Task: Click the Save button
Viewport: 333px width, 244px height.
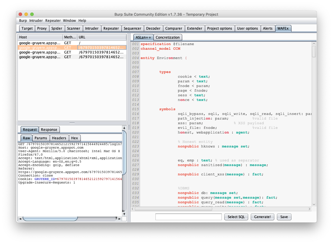Action: coord(284,217)
